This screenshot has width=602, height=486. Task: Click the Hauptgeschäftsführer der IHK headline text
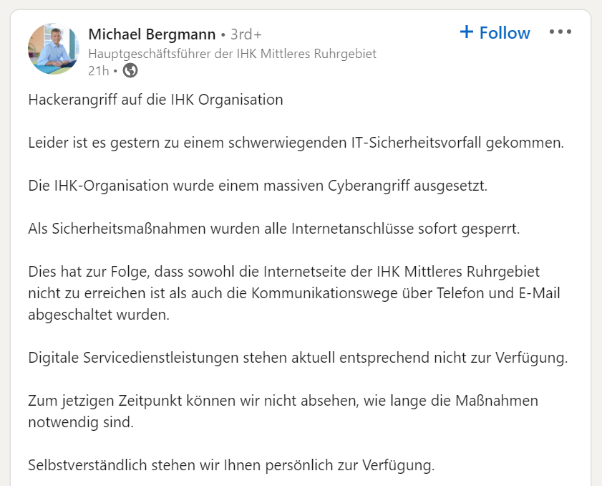point(232,54)
